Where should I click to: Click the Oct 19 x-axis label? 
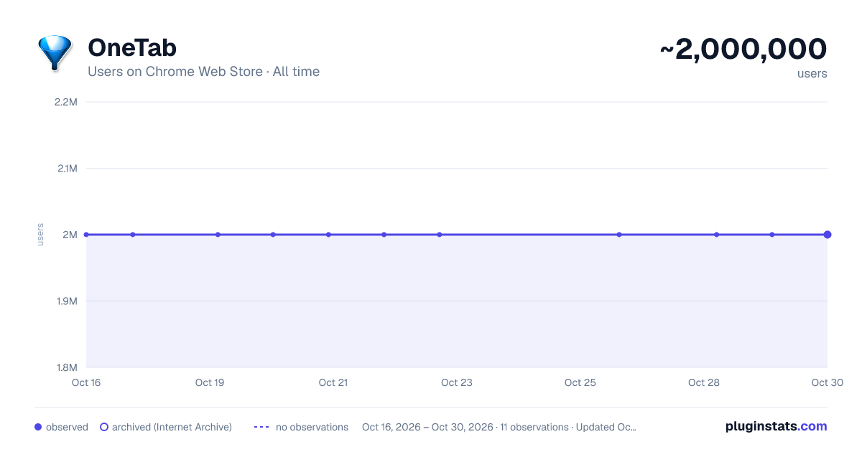click(210, 382)
